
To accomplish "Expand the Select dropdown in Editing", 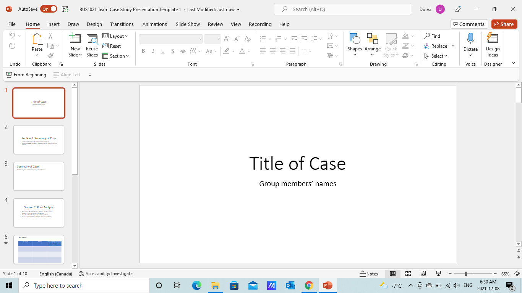I will pos(436,56).
